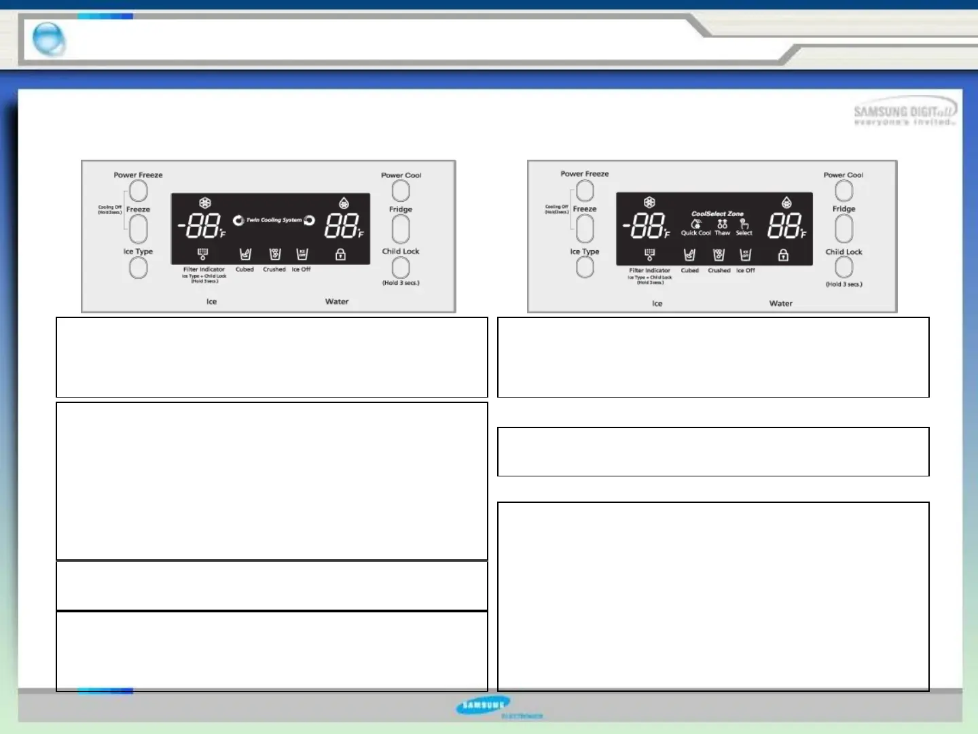This screenshot has width=978, height=734.
Task: Click fridge droplet icon on Twin Cooling panel
Action: 344,203
